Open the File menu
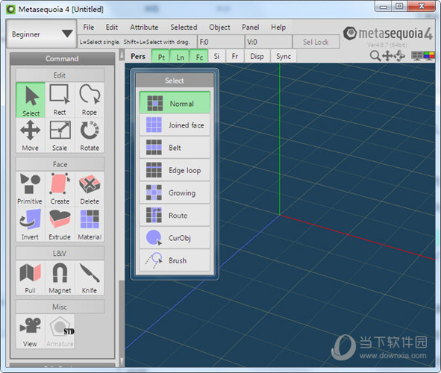Viewport: 441px width, 373px height. 89,28
